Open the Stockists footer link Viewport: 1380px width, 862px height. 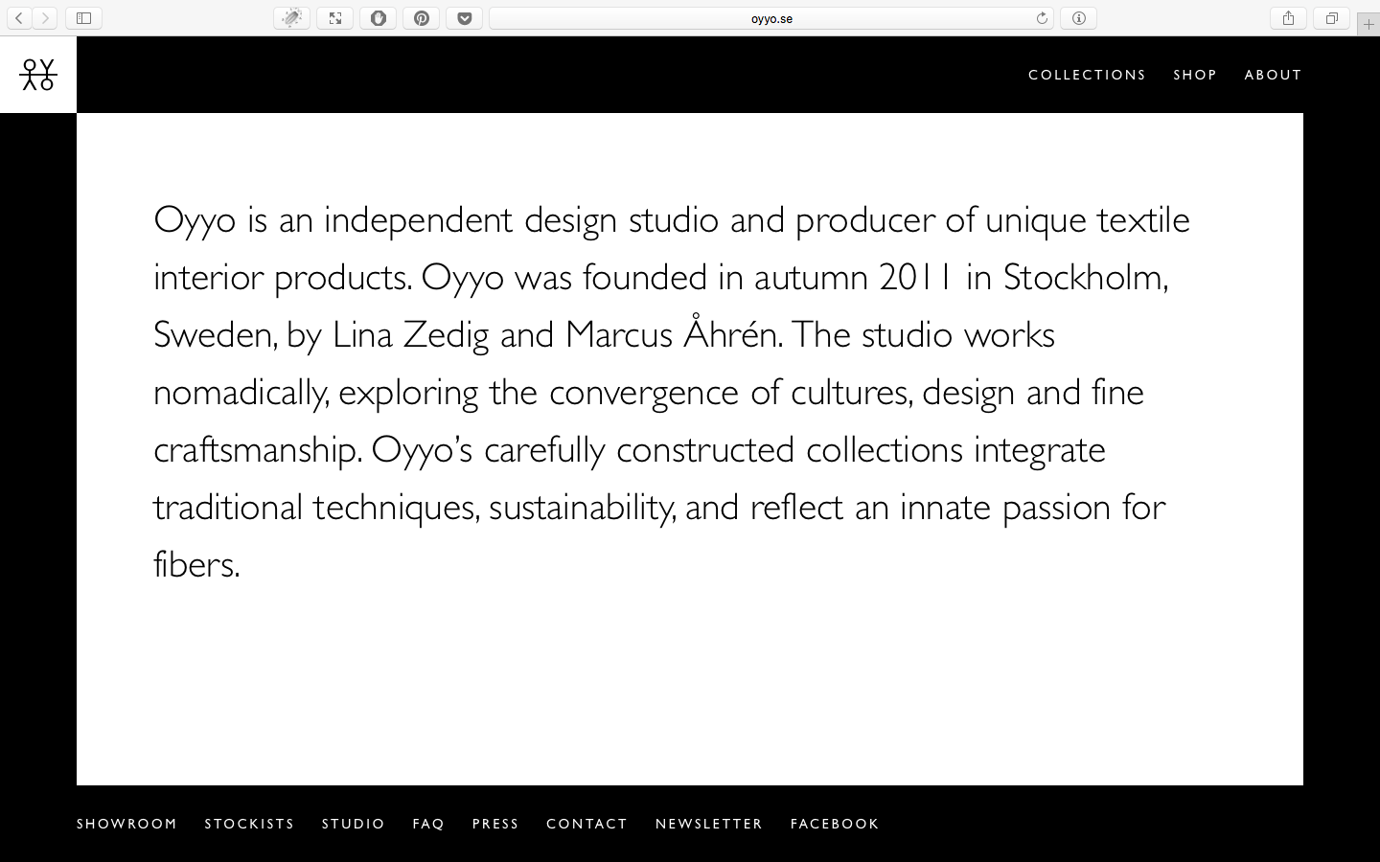point(249,824)
